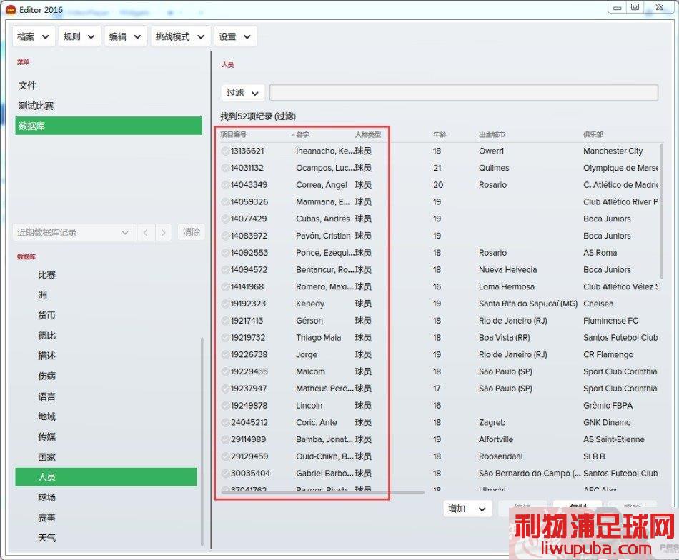Open the 档案 menu

tap(34, 36)
